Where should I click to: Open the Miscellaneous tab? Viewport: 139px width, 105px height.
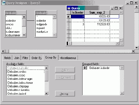(x=68, y=58)
